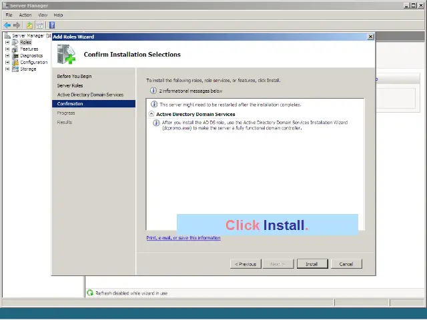Click the Roles tree icon

(x=15, y=43)
